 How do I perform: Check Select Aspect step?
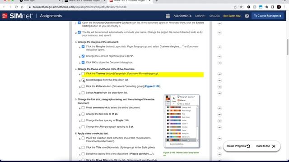(83, 93)
